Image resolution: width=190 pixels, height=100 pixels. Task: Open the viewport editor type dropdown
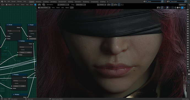point(39,5)
